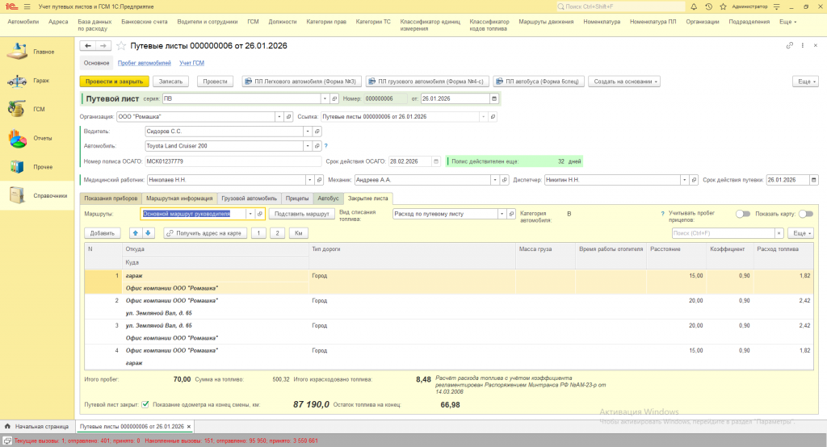Switch to the Маршрутная информация tab

[179, 198]
